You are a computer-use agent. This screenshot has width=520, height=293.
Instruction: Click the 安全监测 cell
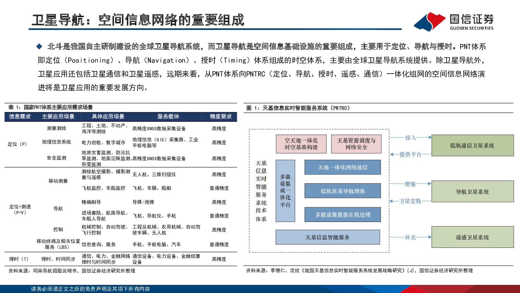57,158
